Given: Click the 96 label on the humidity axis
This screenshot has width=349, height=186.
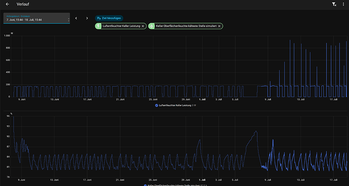Looking at the screenshot, I should point(8,116).
